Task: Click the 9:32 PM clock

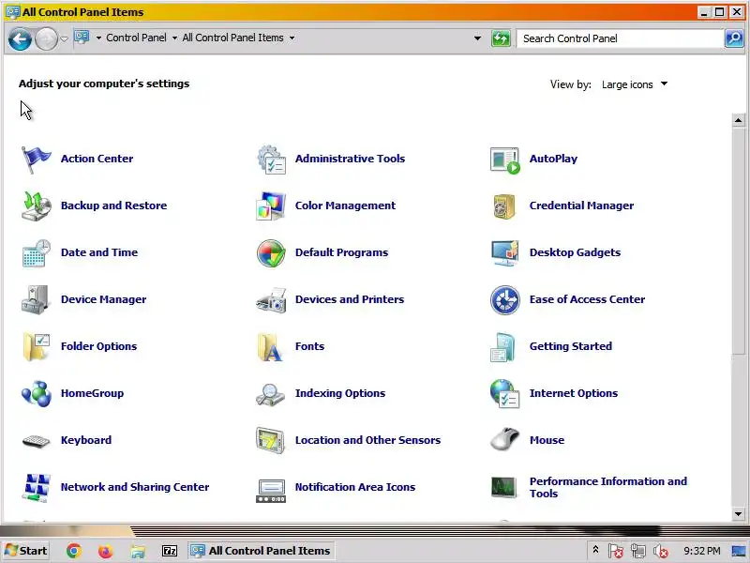Action: (701, 551)
